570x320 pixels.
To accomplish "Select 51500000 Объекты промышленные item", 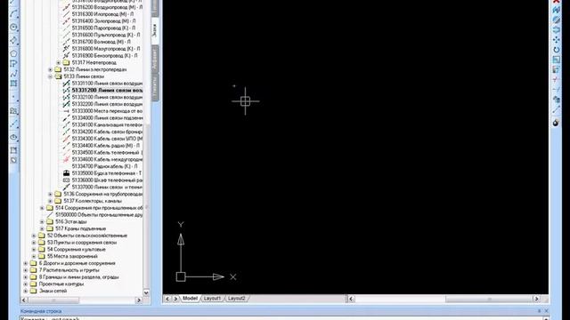I will (99, 215).
